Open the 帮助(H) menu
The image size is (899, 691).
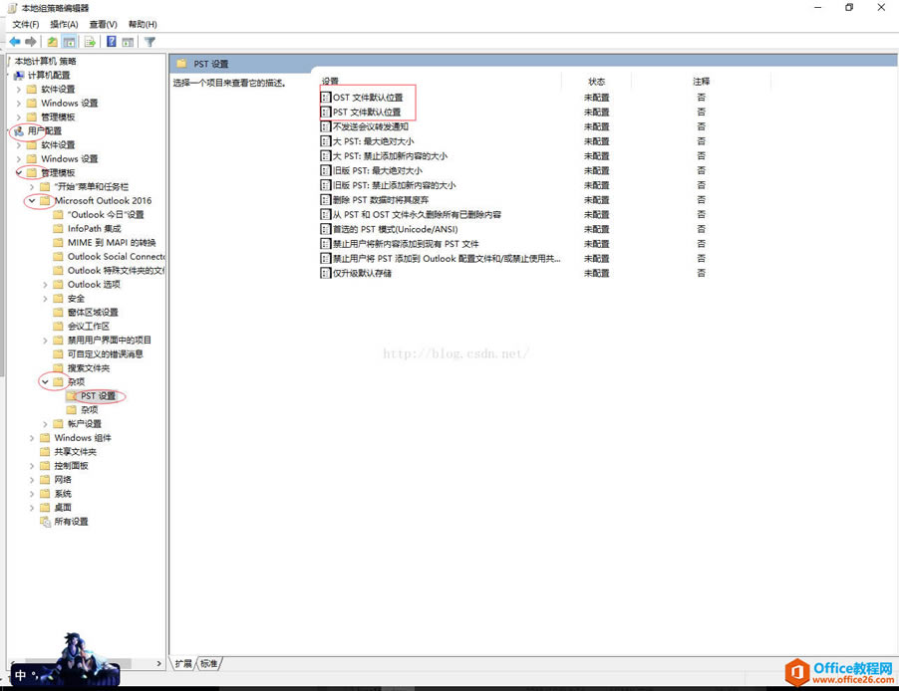click(x=143, y=24)
